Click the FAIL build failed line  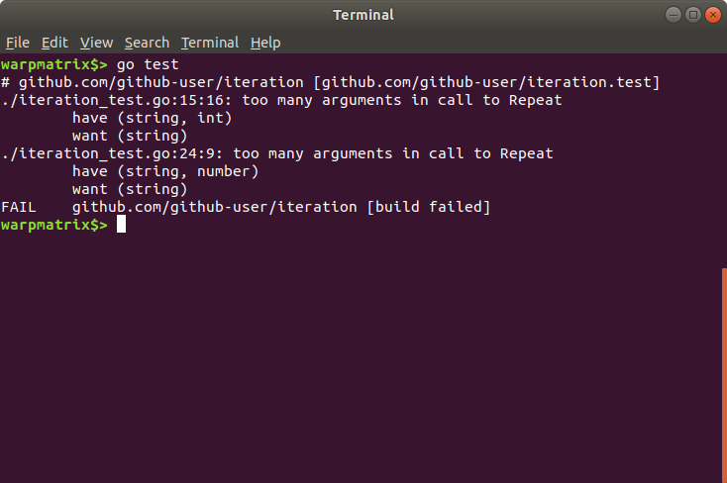pos(246,207)
